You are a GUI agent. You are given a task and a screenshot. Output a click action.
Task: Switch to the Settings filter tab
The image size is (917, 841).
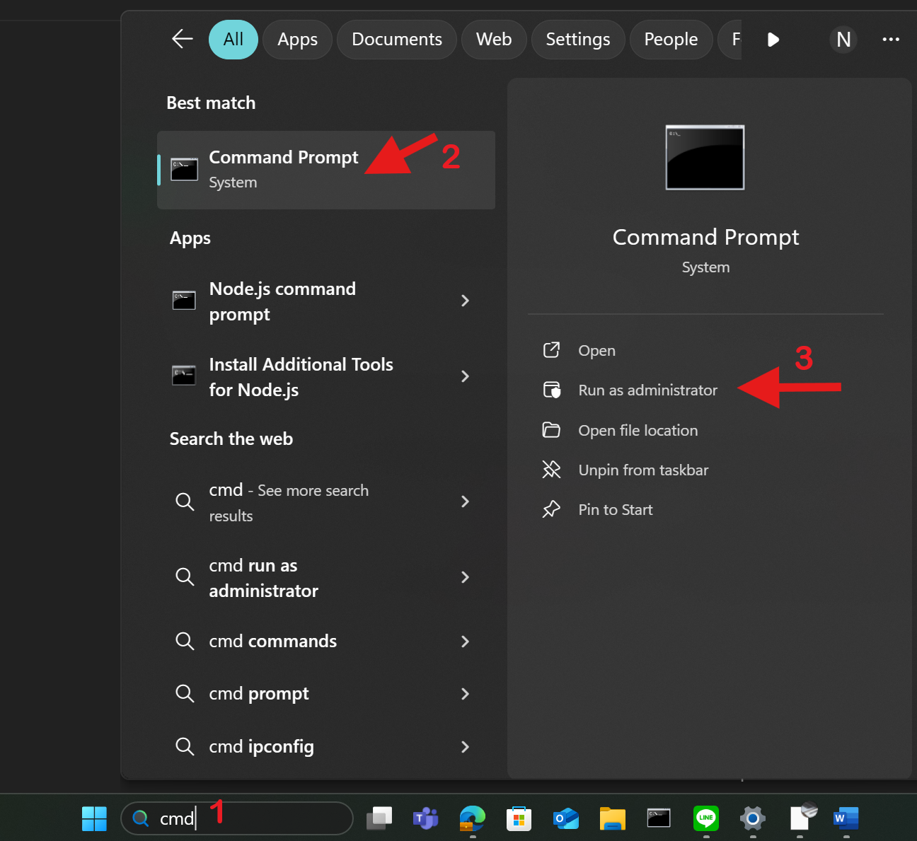point(577,40)
